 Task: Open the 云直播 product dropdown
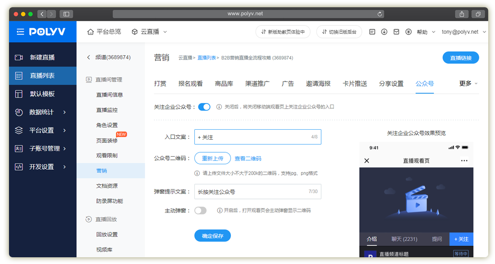coord(149,32)
